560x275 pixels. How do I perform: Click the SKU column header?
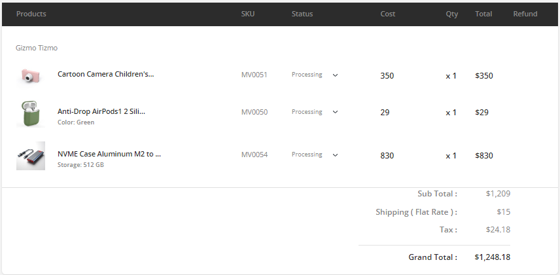coord(248,14)
